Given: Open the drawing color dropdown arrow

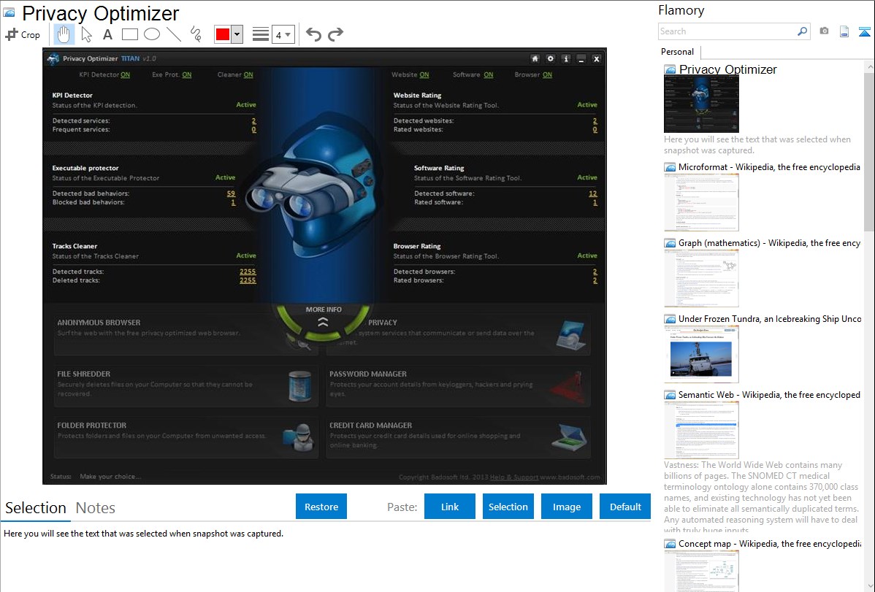Looking at the screenshot, I should (x=237, y=34).
